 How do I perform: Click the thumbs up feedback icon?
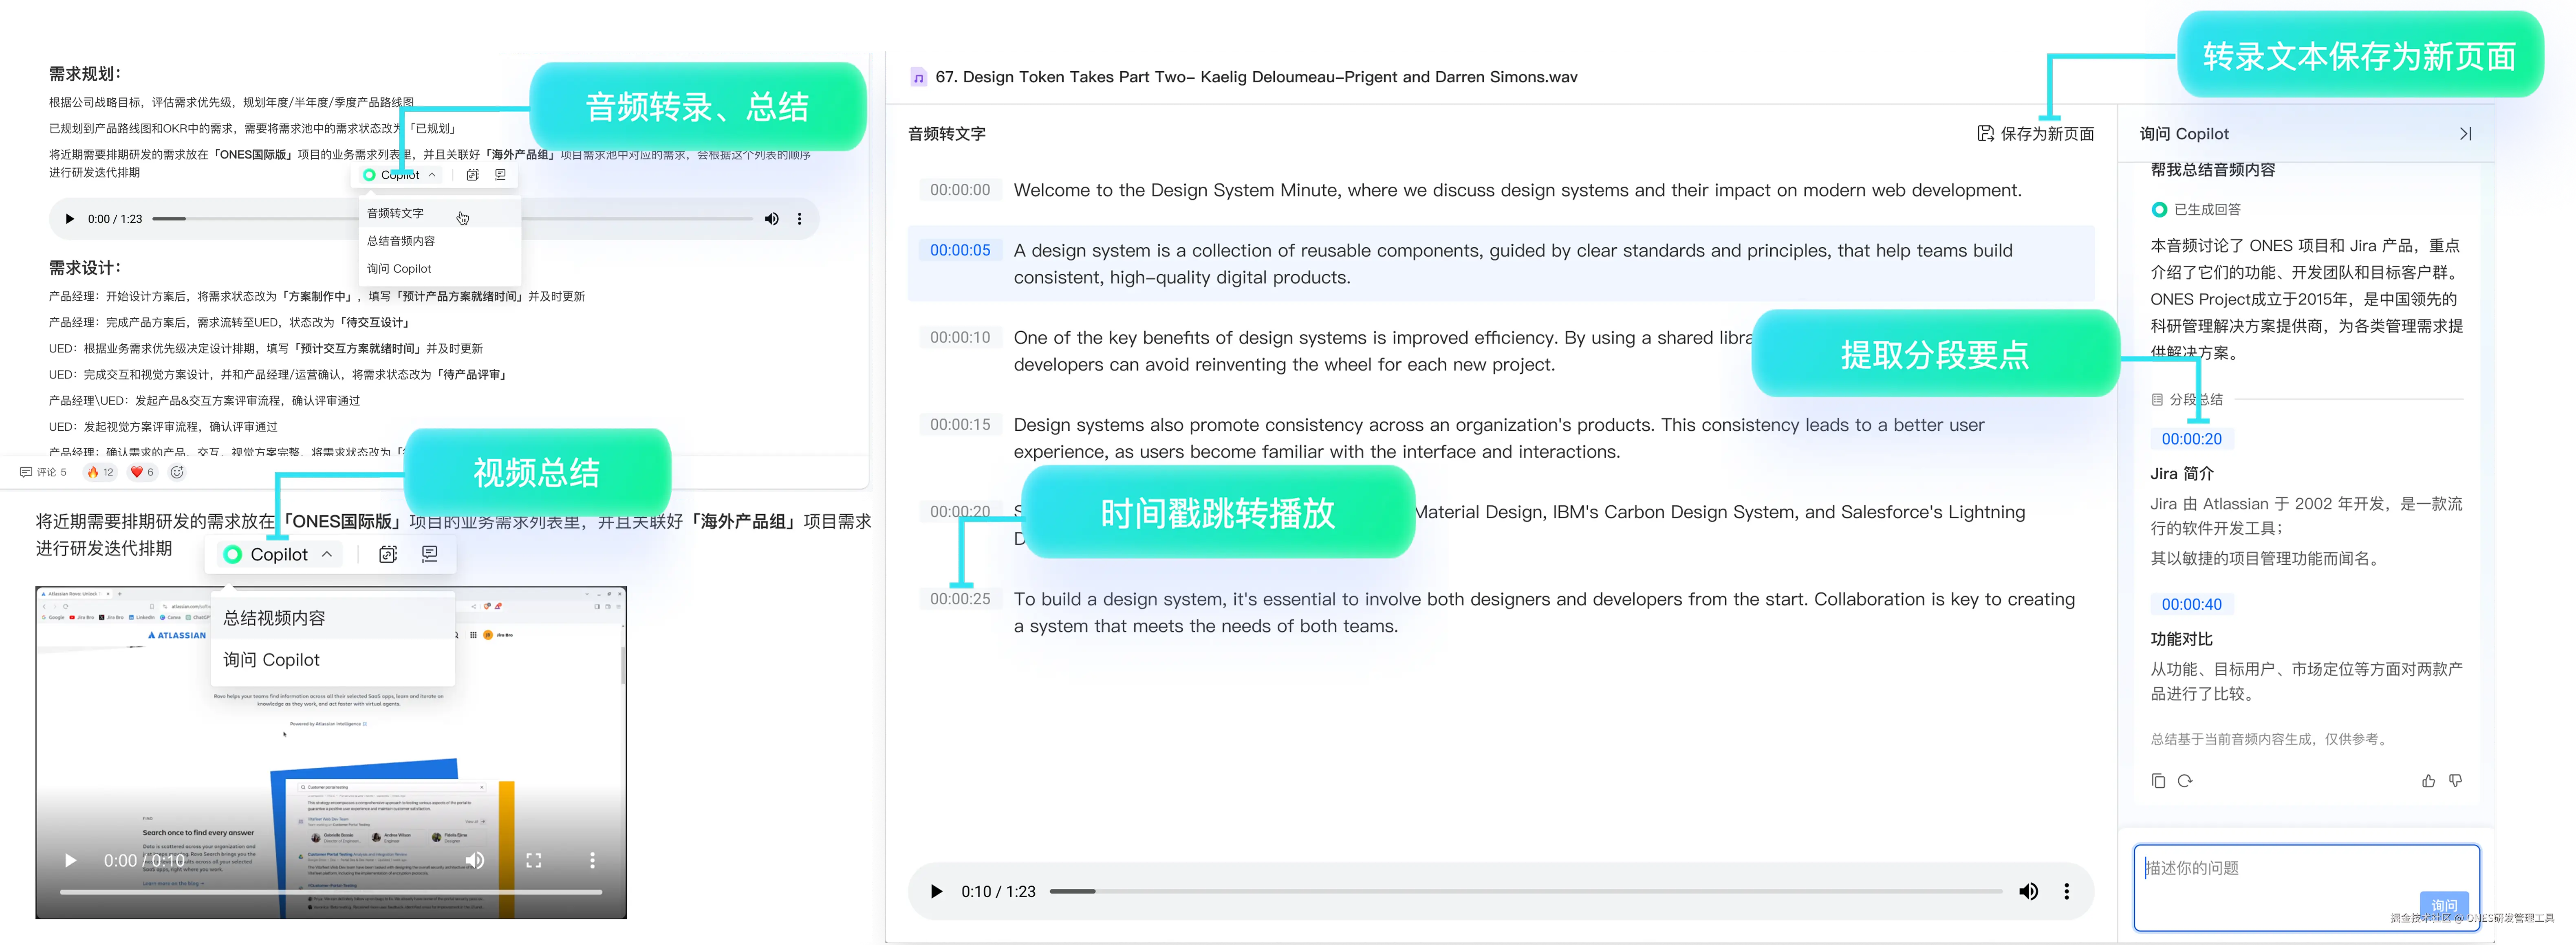coord(2428,781)
